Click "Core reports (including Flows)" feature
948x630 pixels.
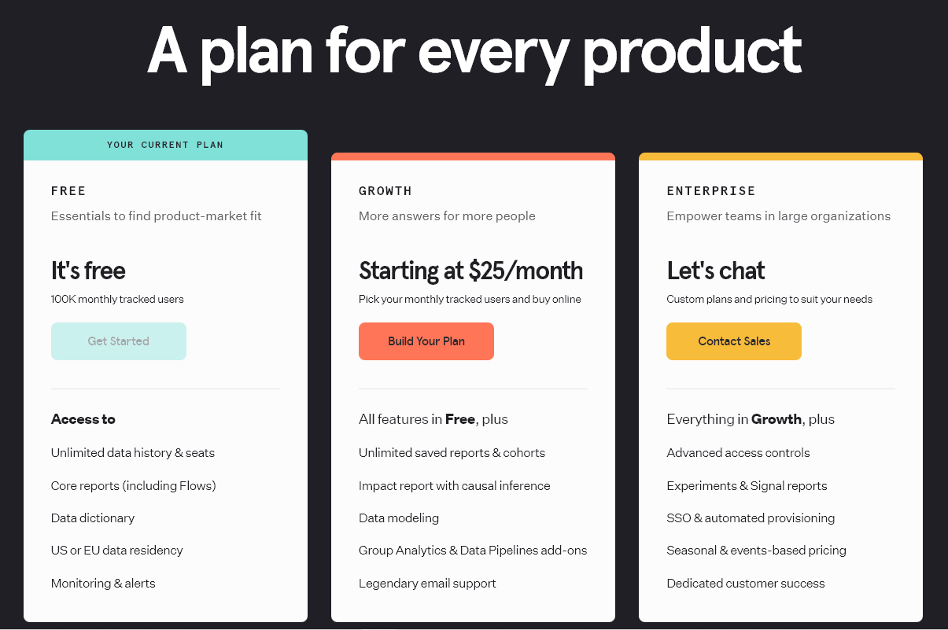click(x=134, y=486)
